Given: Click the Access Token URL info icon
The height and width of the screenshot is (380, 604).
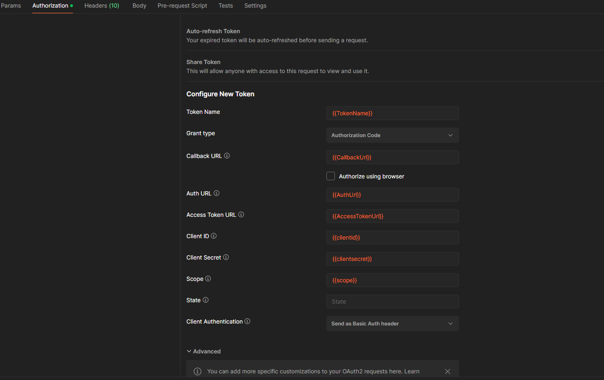Looking at the screenshot, I should coord(241,214).
